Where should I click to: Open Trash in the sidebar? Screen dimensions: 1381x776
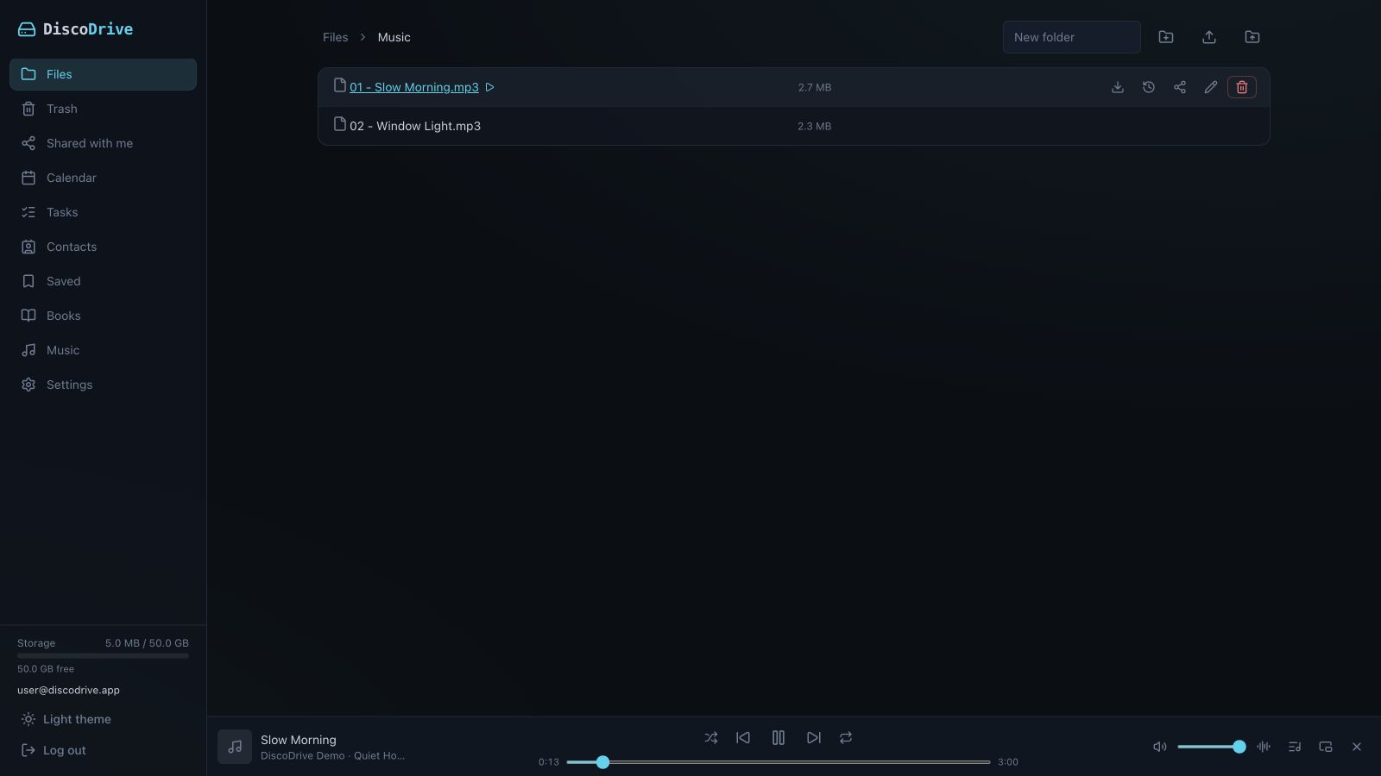pyautogui.click(x=103, y=109)
